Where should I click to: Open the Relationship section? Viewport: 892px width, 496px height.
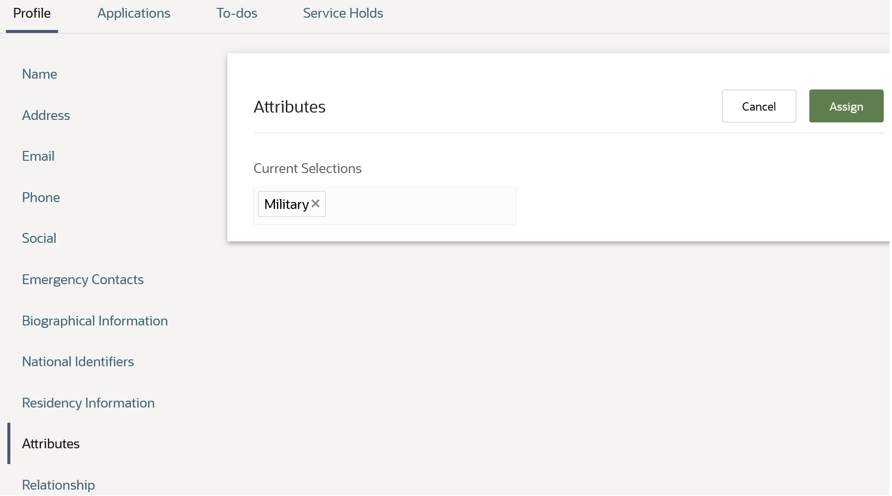58,485
